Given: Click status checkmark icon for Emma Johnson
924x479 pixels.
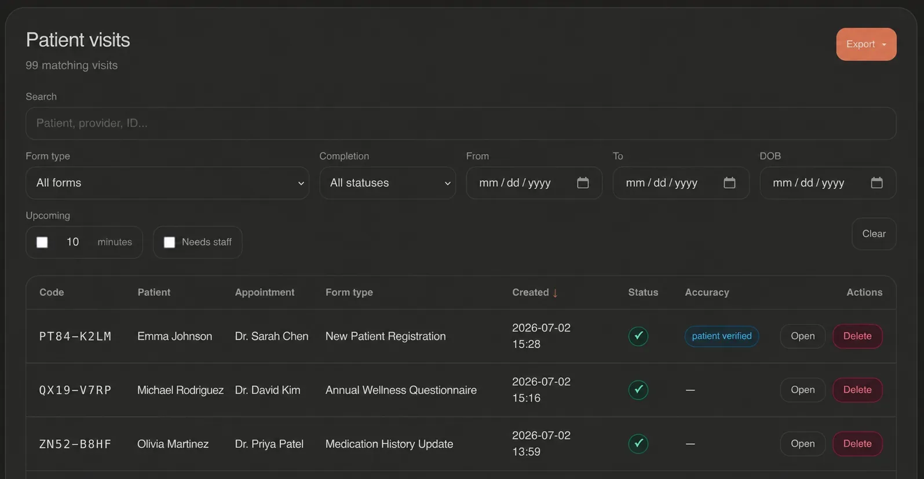Looking at the screenshot, I should pyautogui.click(x=638, y=336).
